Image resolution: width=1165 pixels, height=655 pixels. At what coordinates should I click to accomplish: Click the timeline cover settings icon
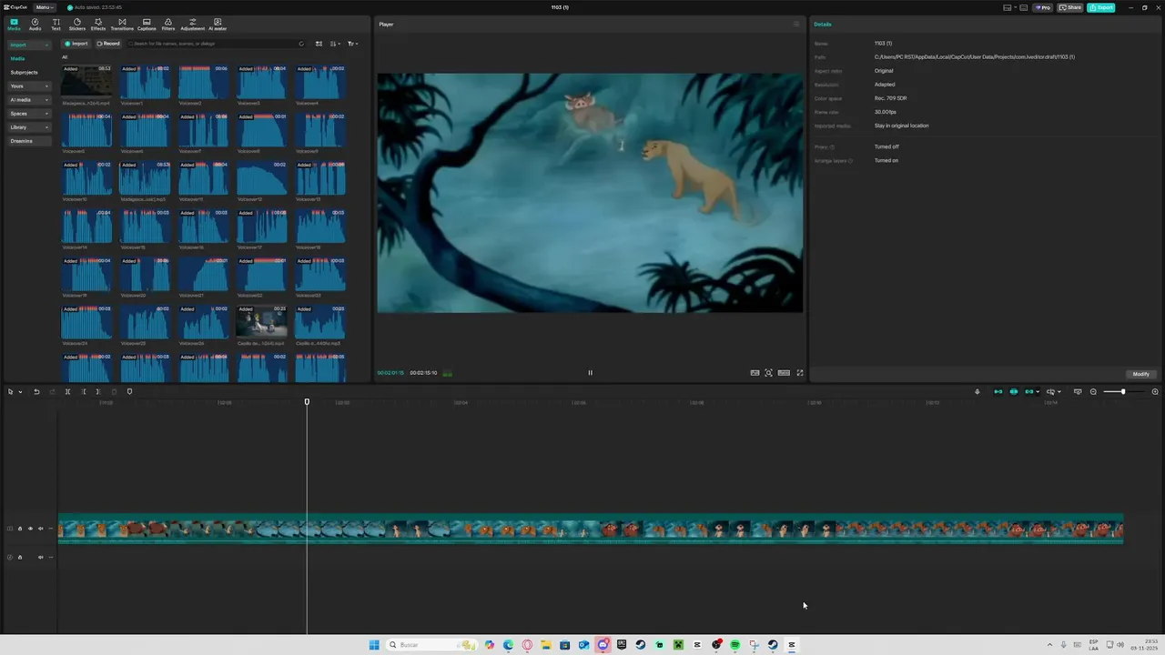(1078, 392)
